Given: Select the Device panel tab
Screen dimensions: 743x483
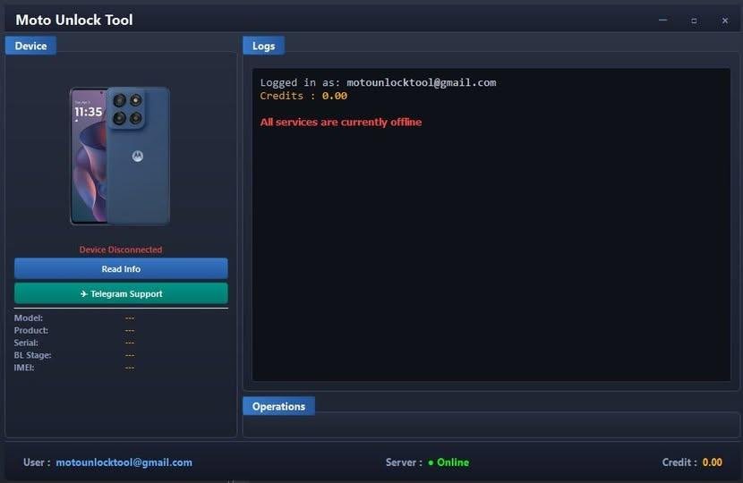Looking at the screenshot, I should pyautogui.click(x=30, y=46).
